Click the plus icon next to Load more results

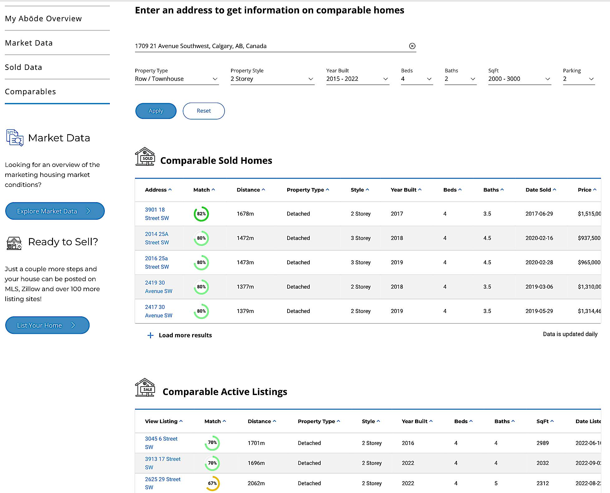point(150,335)
